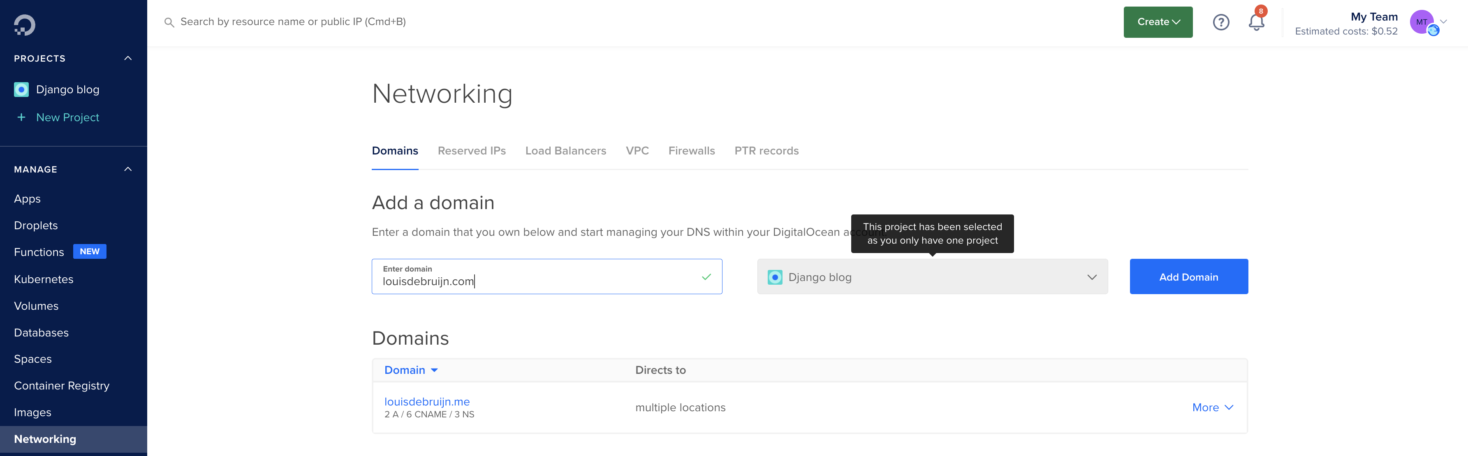The width and height of the screenshot is (1468, 456).
Task: Click the green checkmark in domain field
Action: tap(706, 276)
